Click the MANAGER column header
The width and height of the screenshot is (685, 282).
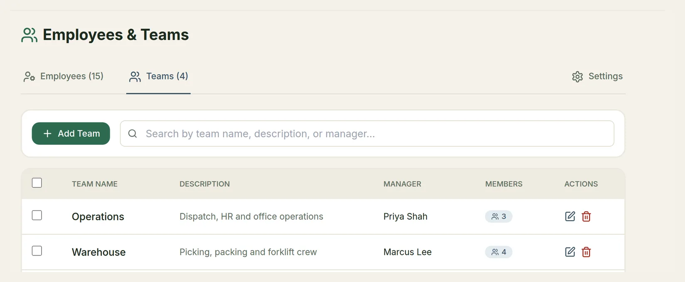point(402,184)
